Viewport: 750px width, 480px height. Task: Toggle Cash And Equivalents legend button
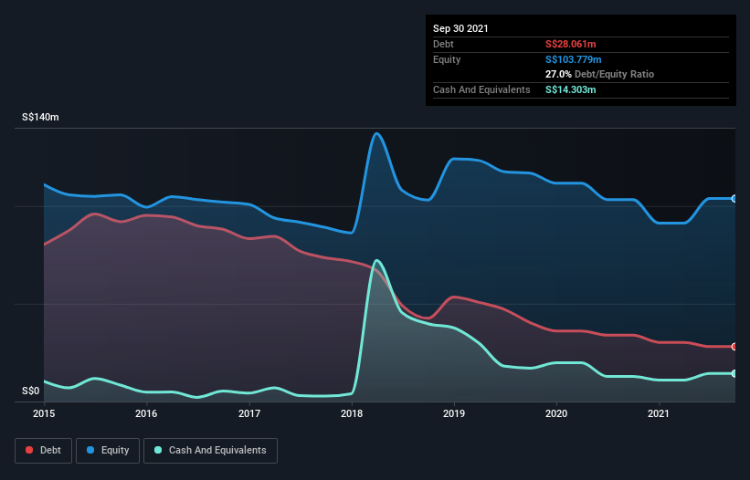point(210,451)
